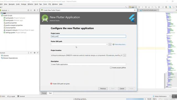
Task: Switch to the Design tab
Action: (x=44, y=93)
